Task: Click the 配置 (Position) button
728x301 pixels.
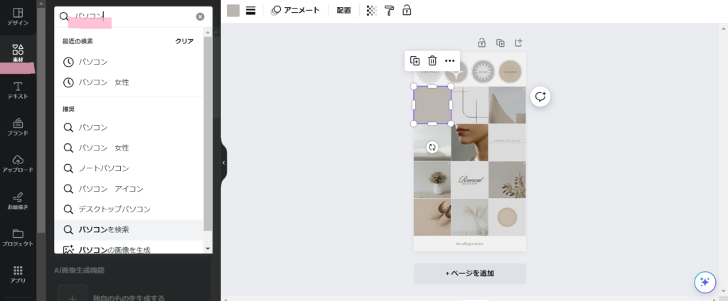Action: (x=343, y=10)
